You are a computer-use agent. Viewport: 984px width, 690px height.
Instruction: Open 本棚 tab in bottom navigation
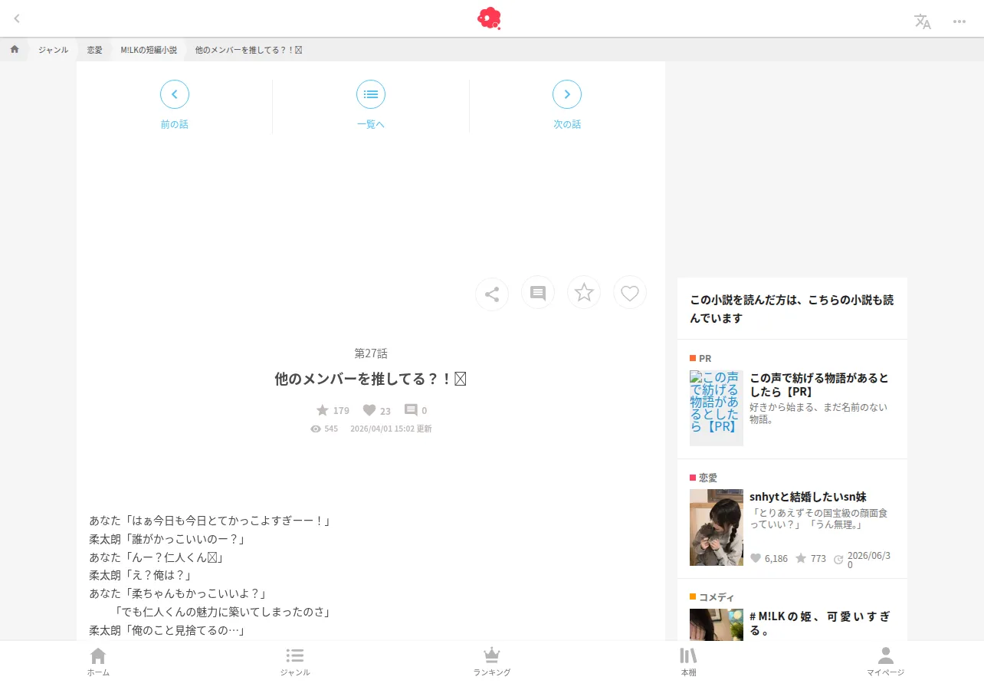[x=689, y=662]
